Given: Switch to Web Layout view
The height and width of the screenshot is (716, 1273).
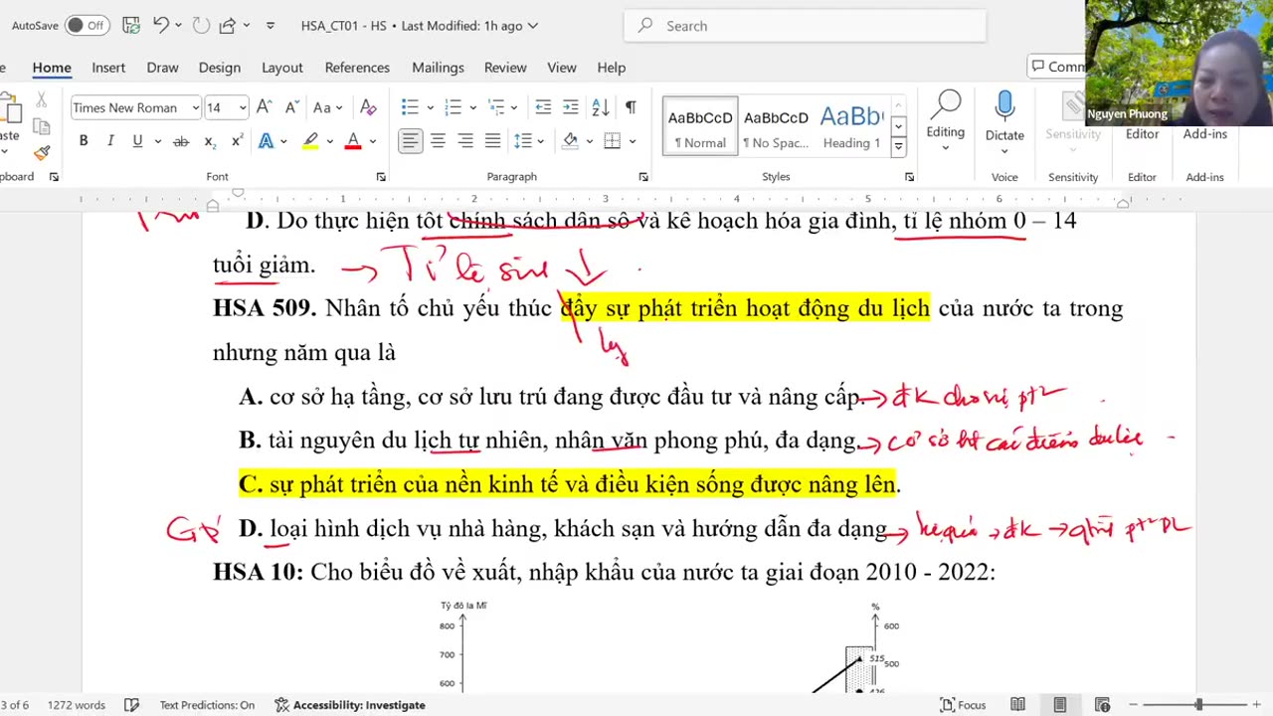Looking at the screenshot, I should point(1102,705).
